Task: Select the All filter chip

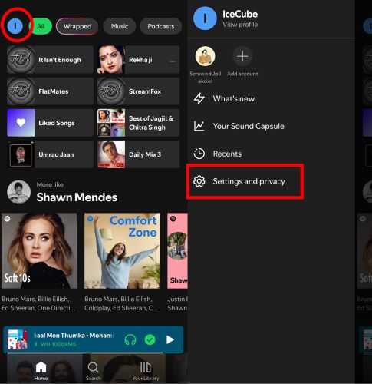Action: pos(41,26)
